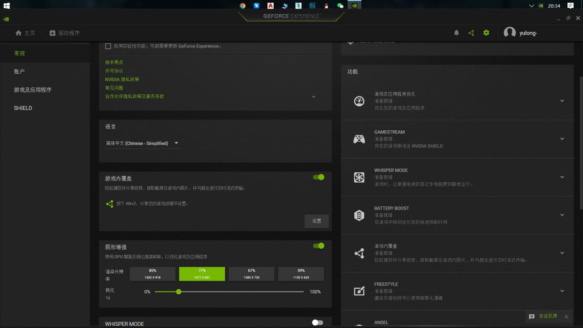The width and height of the screenshot is (583, 328).
Task: Open GeForce notifications bell
Action: 457,33
